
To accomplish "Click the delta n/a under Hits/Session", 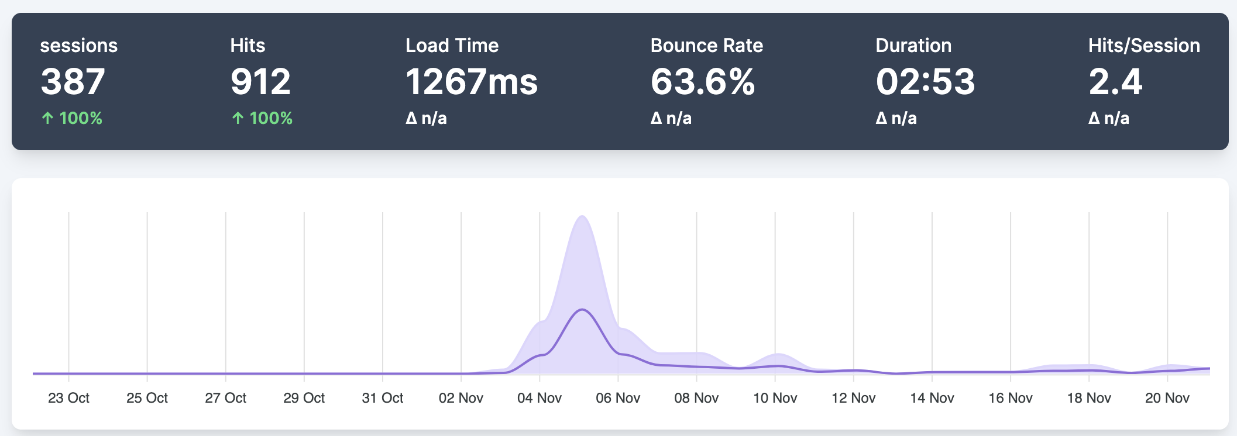I will point(1109,118).
